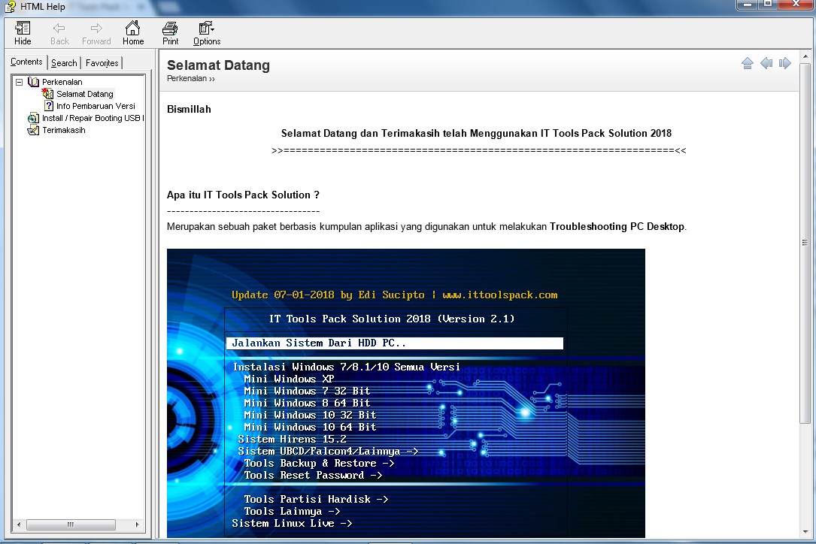The height and width of the screenshot is (544, 816).
Task: Click the topic pane vertical scrollbar thumb
Action: [x=805, y=243]
